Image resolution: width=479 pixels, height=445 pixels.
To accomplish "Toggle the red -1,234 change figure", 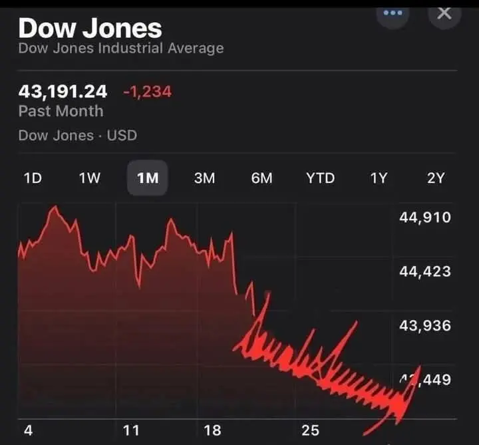I will coord(147,92).
